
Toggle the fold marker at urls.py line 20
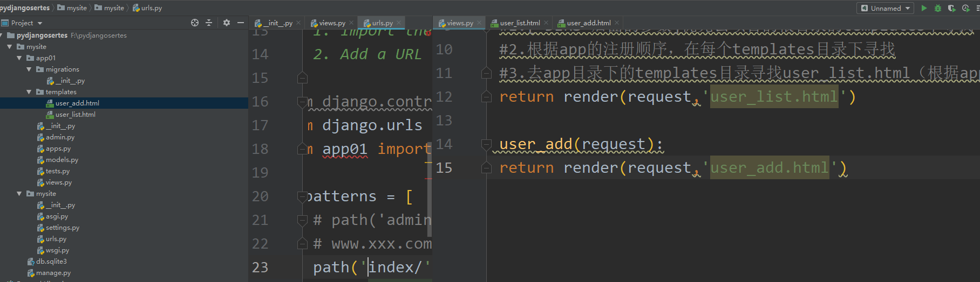(302, 196)
